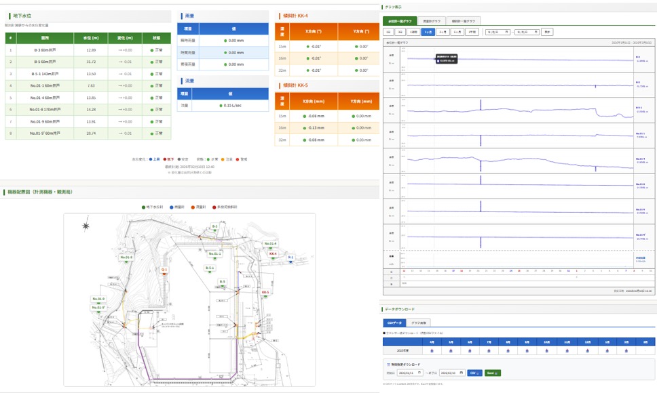Open the download start date field
The height and width of the screenshot is (393, 657).
(x=411, y=373)
